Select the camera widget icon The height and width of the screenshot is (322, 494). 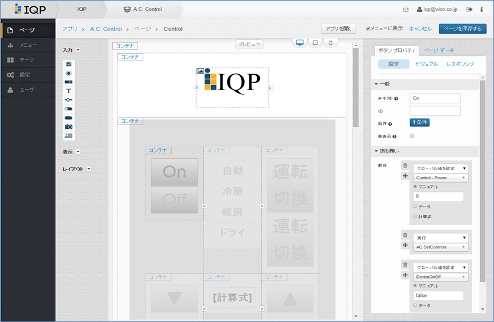(x=68, y=126)
